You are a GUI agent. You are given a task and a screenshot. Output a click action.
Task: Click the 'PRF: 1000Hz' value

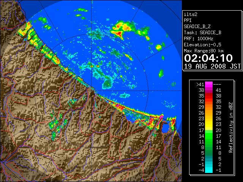click(x=199, y=39)
